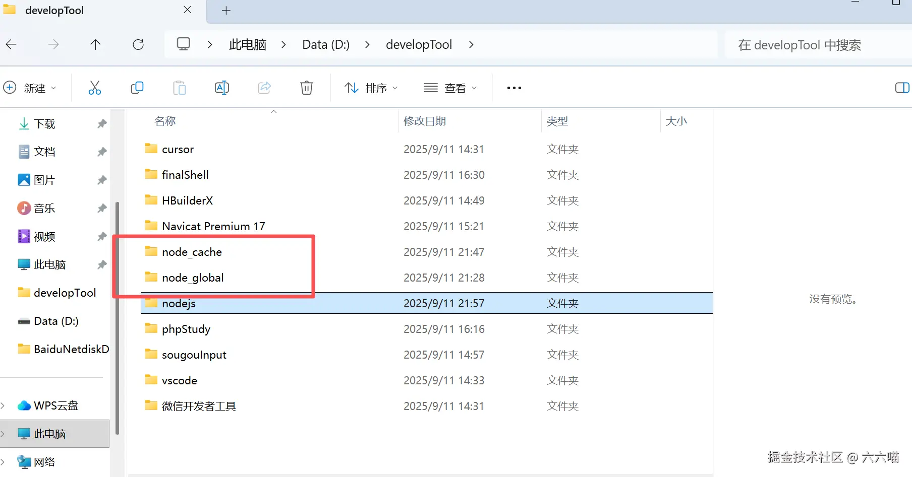The image size is (912, 477).
Task: Click the Cut scissors icon
Action: [95, 88]
